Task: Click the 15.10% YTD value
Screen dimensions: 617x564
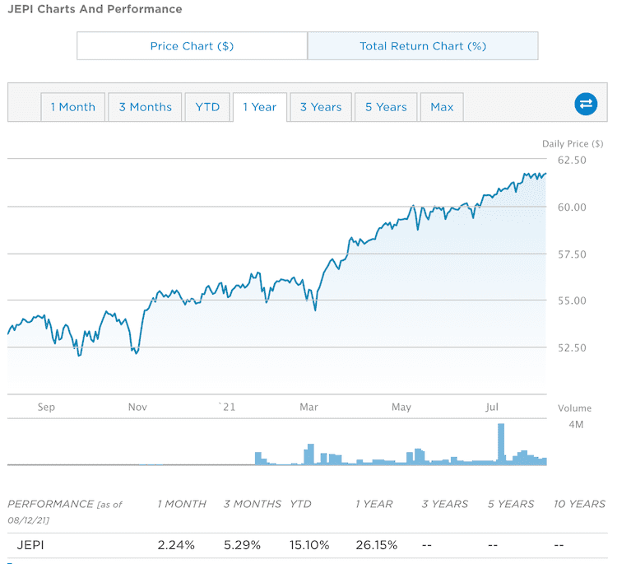Action: (x=309, y=545)
